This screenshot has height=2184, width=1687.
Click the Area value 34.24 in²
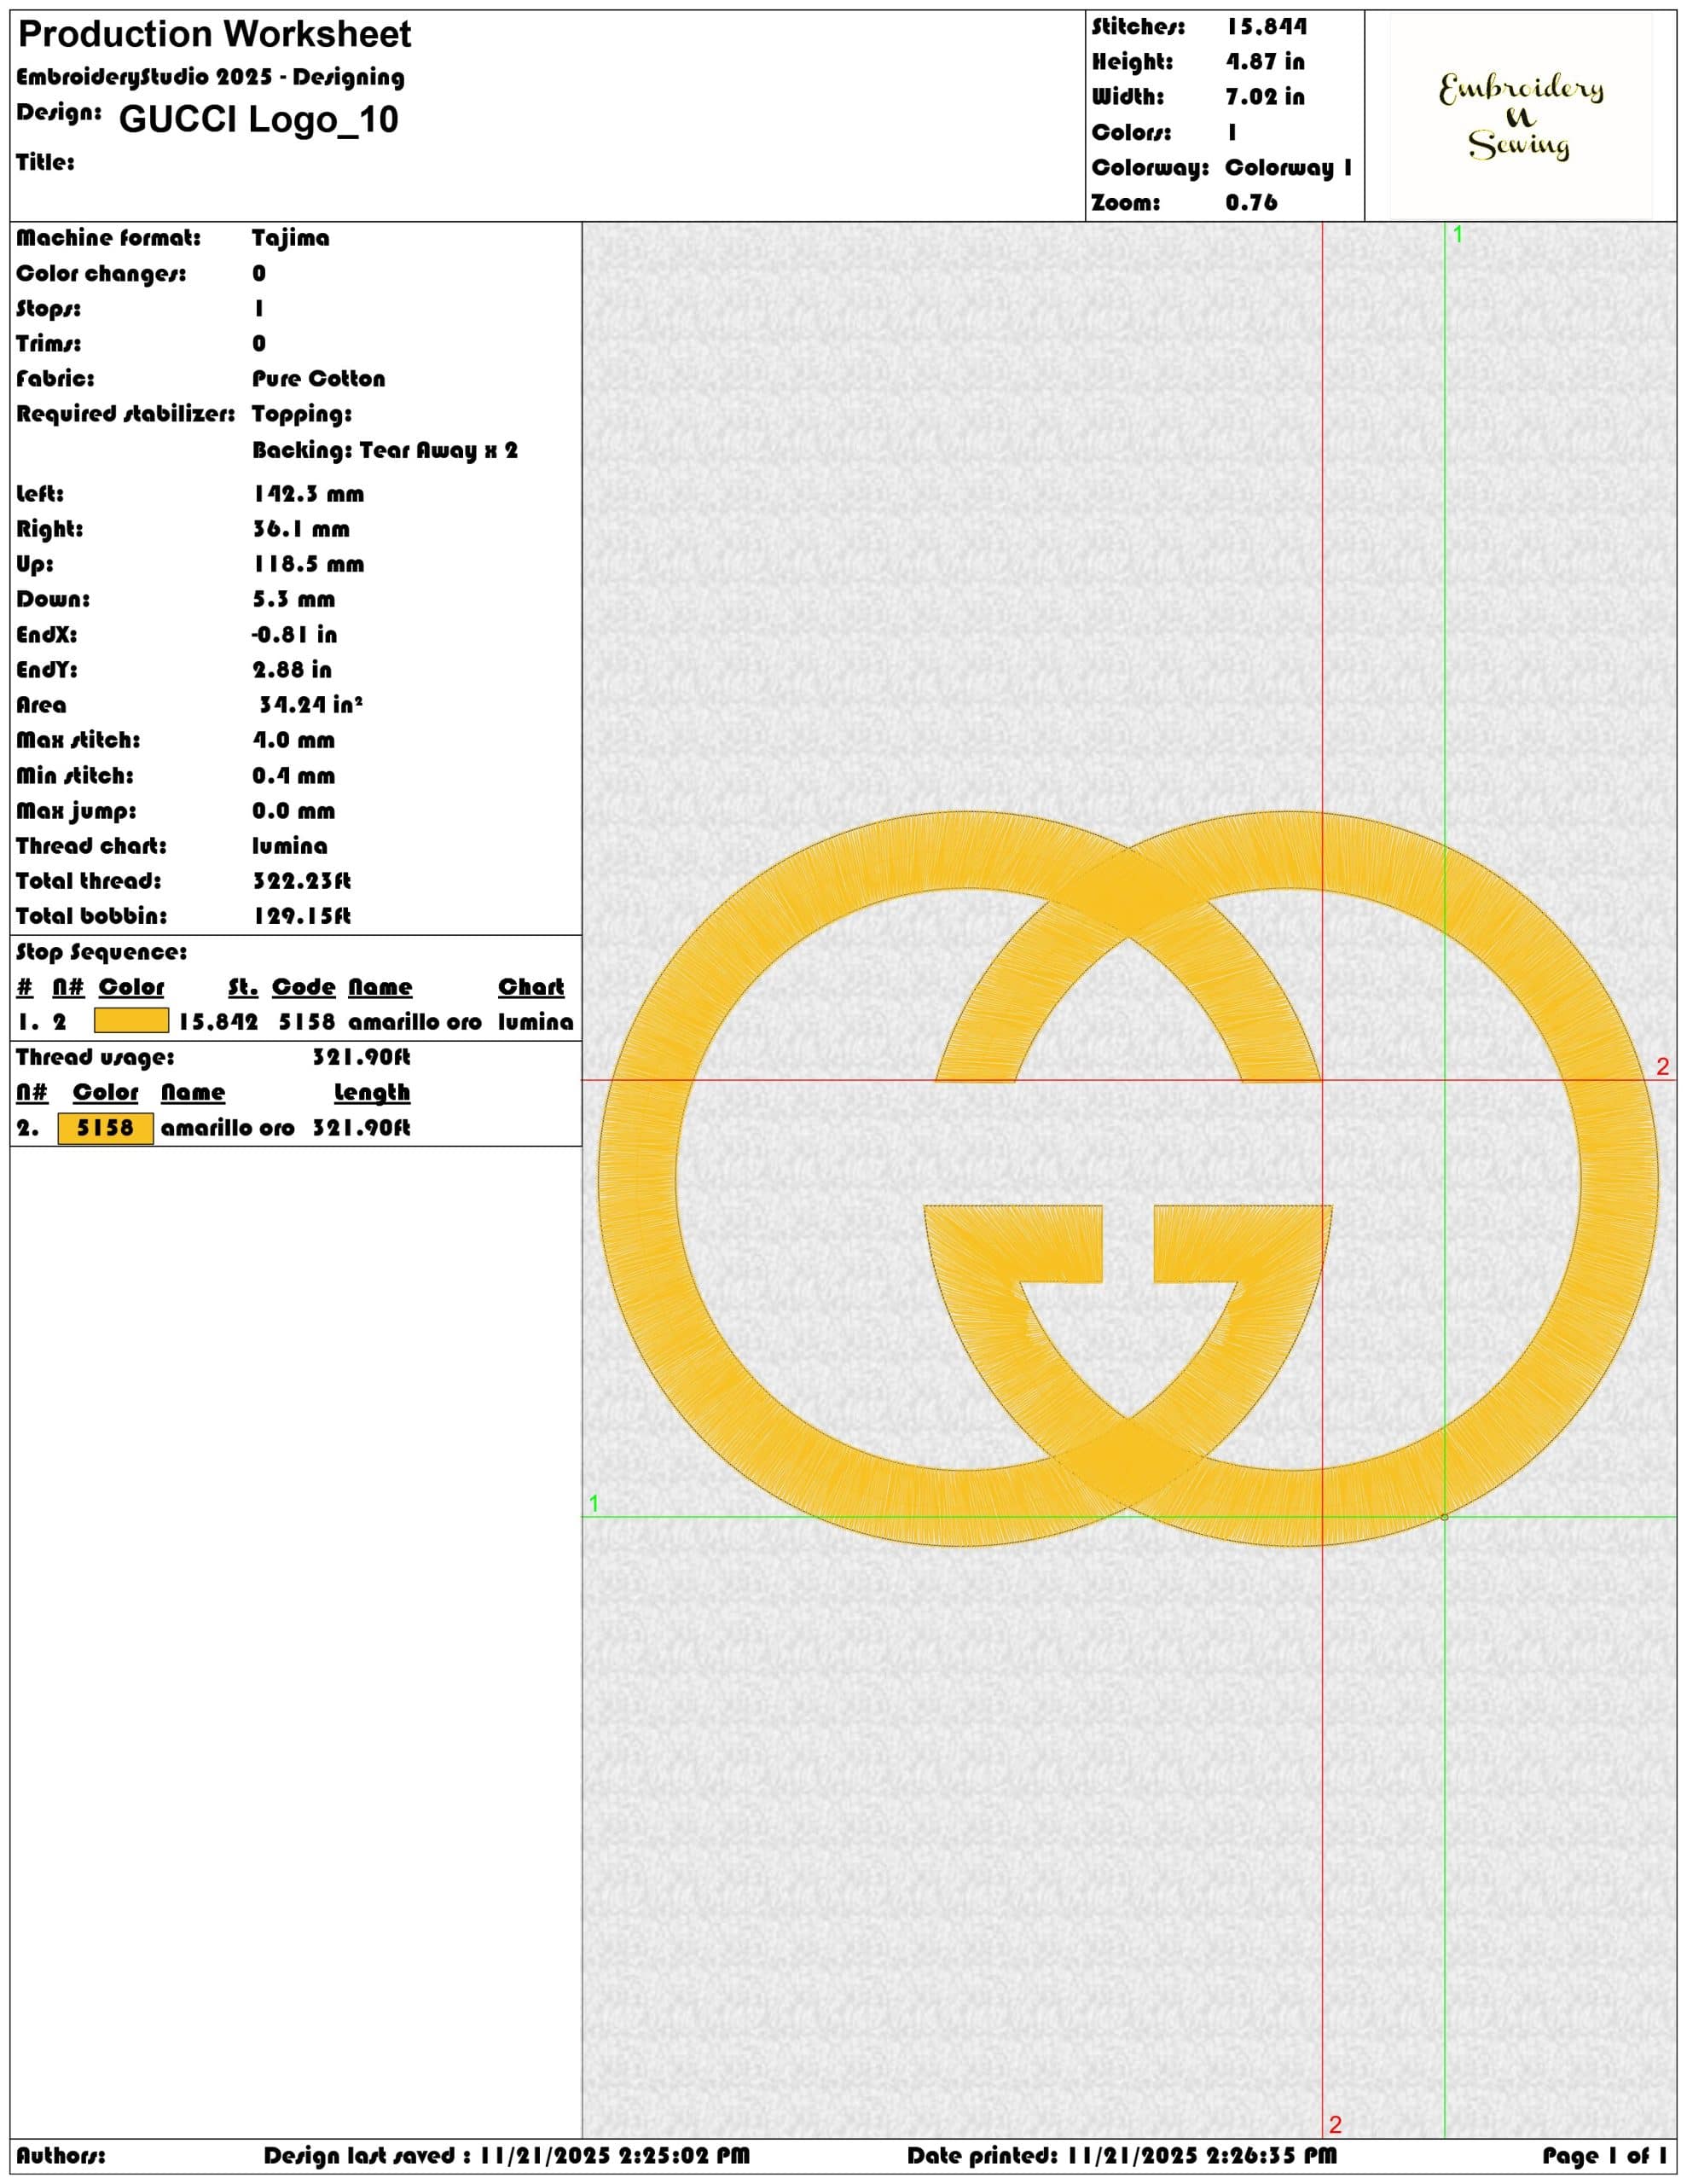point(310,705)
